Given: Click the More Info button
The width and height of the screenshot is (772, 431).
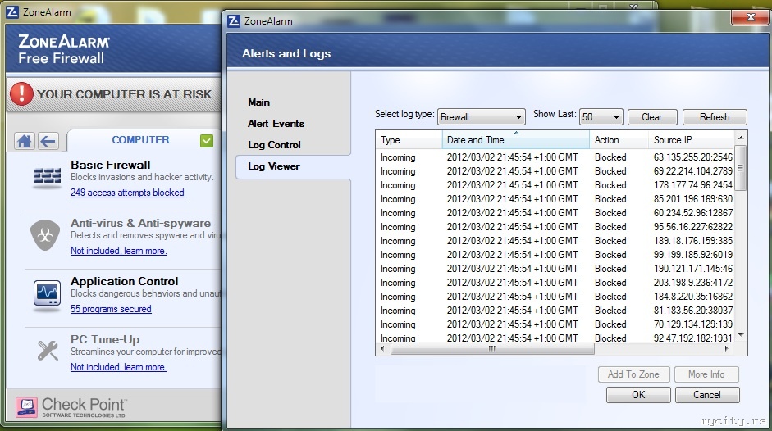Looking at the screenshot, I should click(x=706, y=374).
